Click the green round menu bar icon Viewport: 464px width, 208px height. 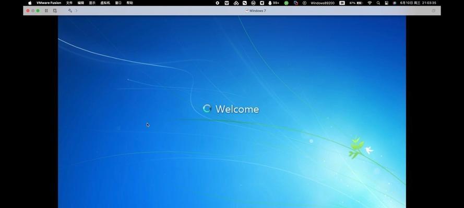point(286,3)
